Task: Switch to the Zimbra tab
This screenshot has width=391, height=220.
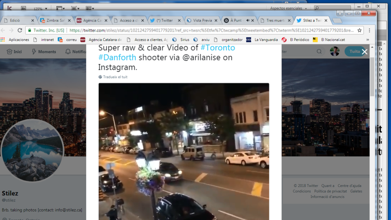Action: click(x=55, y=20)
